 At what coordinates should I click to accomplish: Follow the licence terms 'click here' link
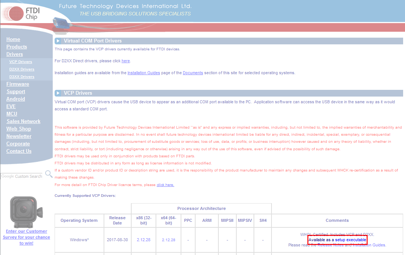[x=165, y=185]
